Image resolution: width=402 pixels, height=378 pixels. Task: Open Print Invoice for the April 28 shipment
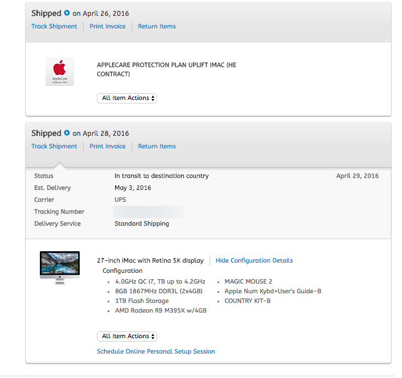pos(108,146)
